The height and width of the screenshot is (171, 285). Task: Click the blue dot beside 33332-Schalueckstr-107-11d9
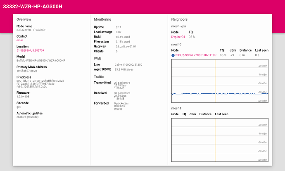pyautogui.click(x=173, y=55)
